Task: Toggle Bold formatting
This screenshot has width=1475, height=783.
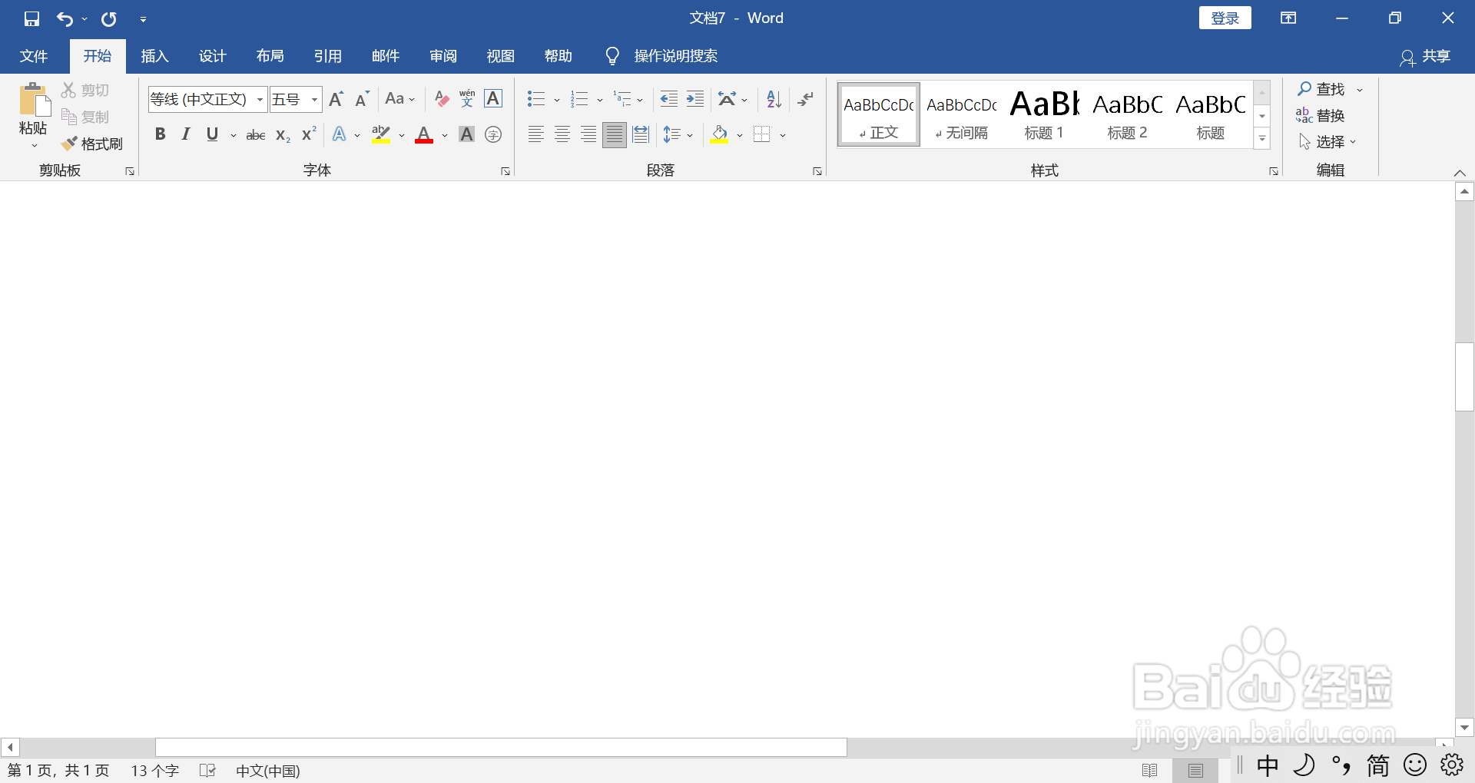Action: click(160, 135)
